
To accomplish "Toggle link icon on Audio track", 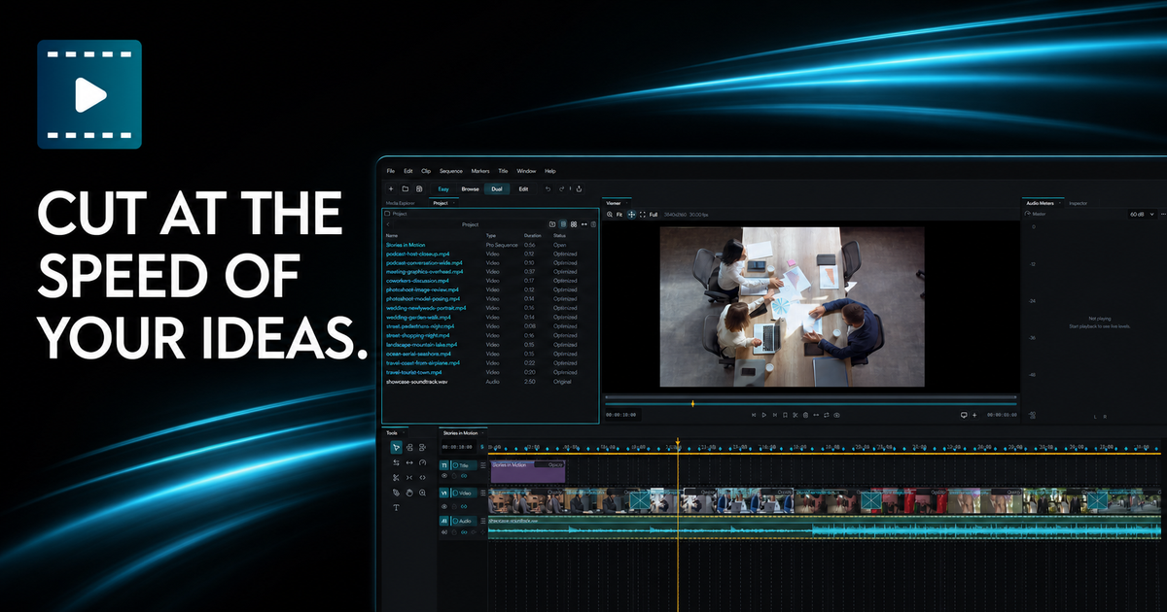I will [x=464, y=531].
